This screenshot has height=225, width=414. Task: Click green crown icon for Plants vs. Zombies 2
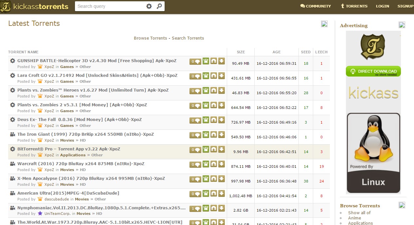[206, 105]
